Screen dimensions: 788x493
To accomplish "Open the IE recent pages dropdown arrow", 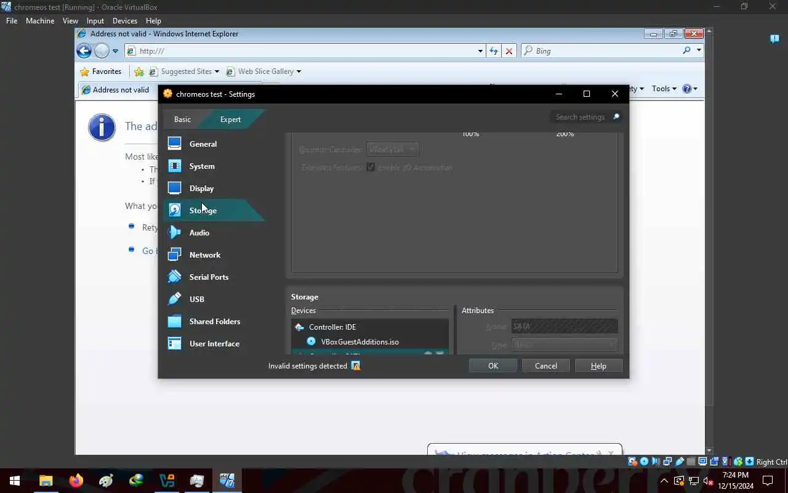I will [115, 51].
